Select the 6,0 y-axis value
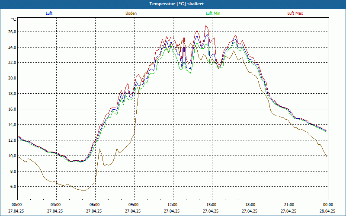The width and height of the screenshot is (346, 216). tap(13, 187)
